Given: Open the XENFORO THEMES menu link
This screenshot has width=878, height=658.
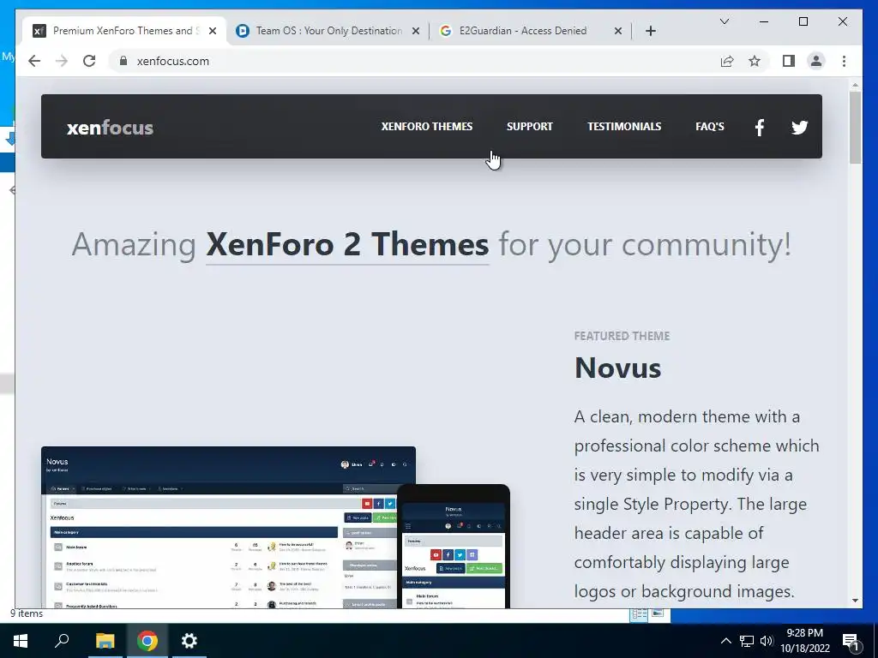Looking at the screenshot, I should pos(427,127).
